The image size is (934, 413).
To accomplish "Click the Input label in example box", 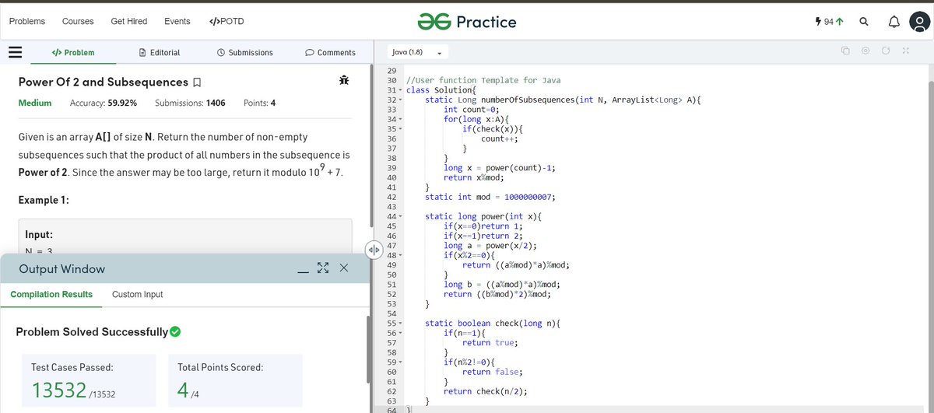I will [x=39, y=234].
